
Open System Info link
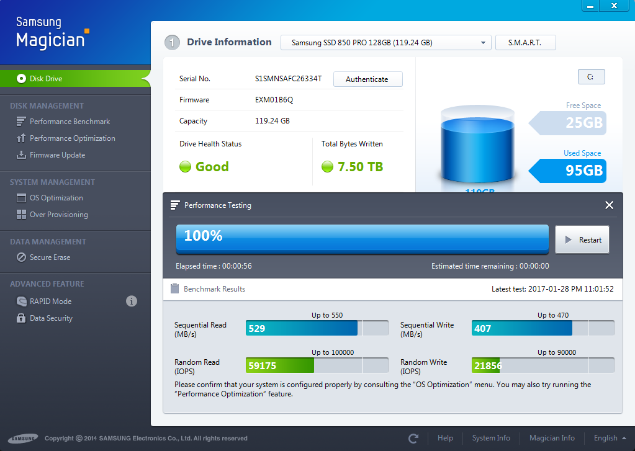491,438
